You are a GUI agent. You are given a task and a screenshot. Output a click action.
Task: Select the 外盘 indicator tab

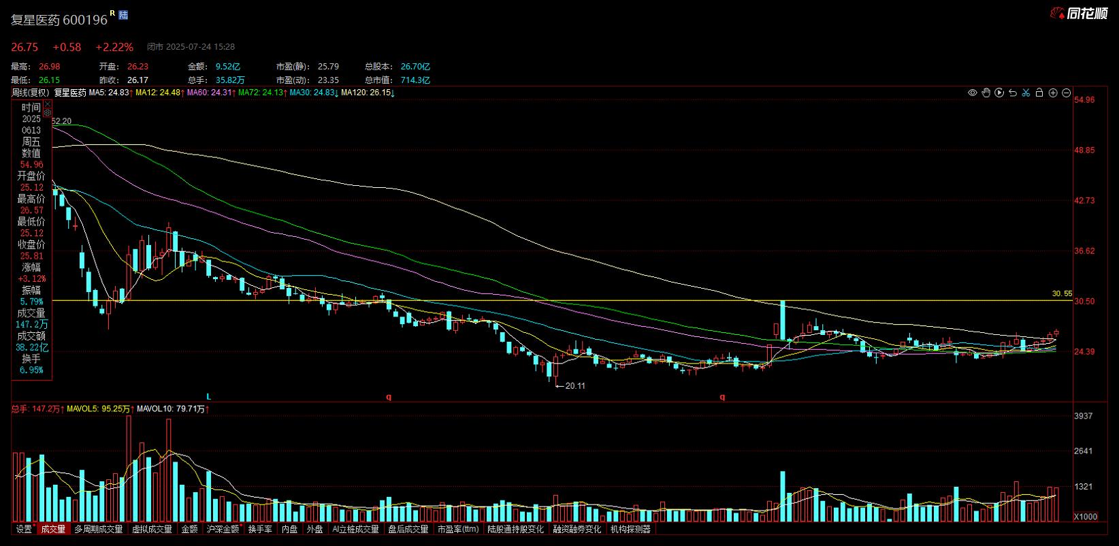[x=314, y=529]
